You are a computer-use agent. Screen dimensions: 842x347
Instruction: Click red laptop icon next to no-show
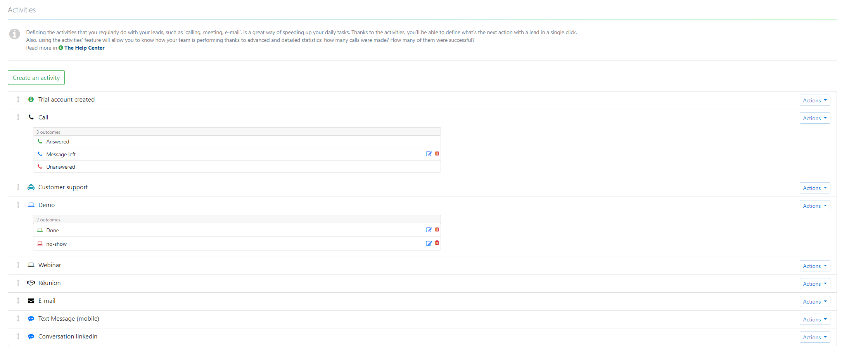pyautogui.click(x=40, y=243)
